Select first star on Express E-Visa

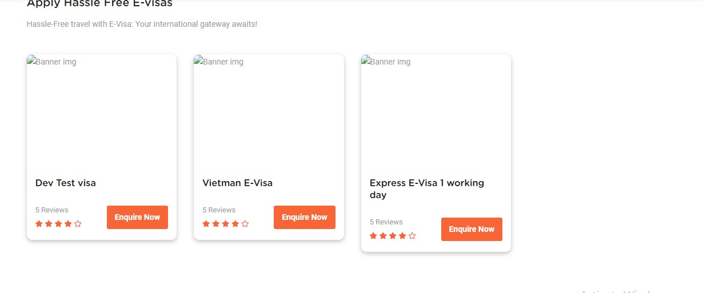pos(373,236)
